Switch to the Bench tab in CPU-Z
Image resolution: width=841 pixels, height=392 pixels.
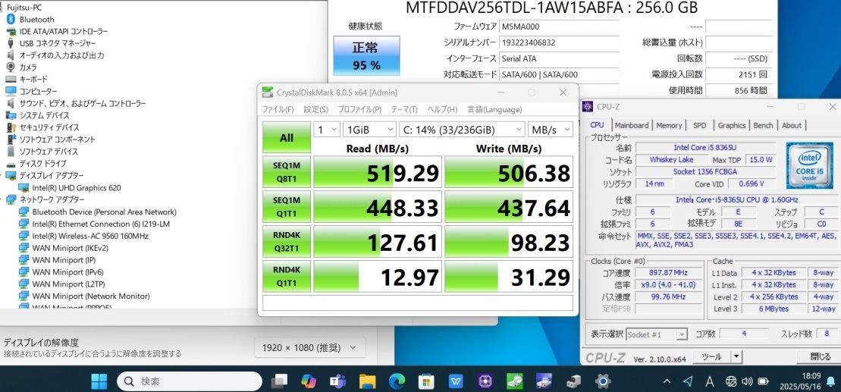tap(763, 125)
